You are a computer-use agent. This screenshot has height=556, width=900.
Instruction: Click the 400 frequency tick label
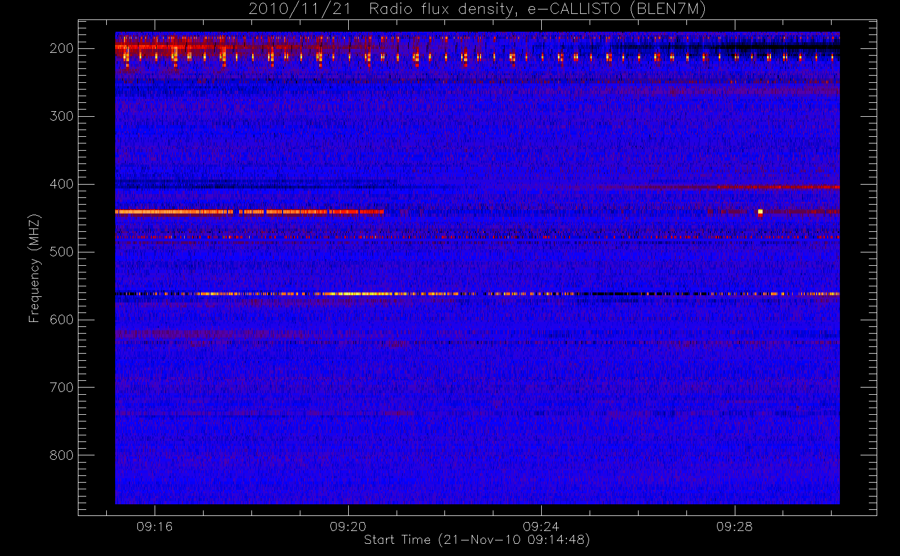click(x=62, y=184)
